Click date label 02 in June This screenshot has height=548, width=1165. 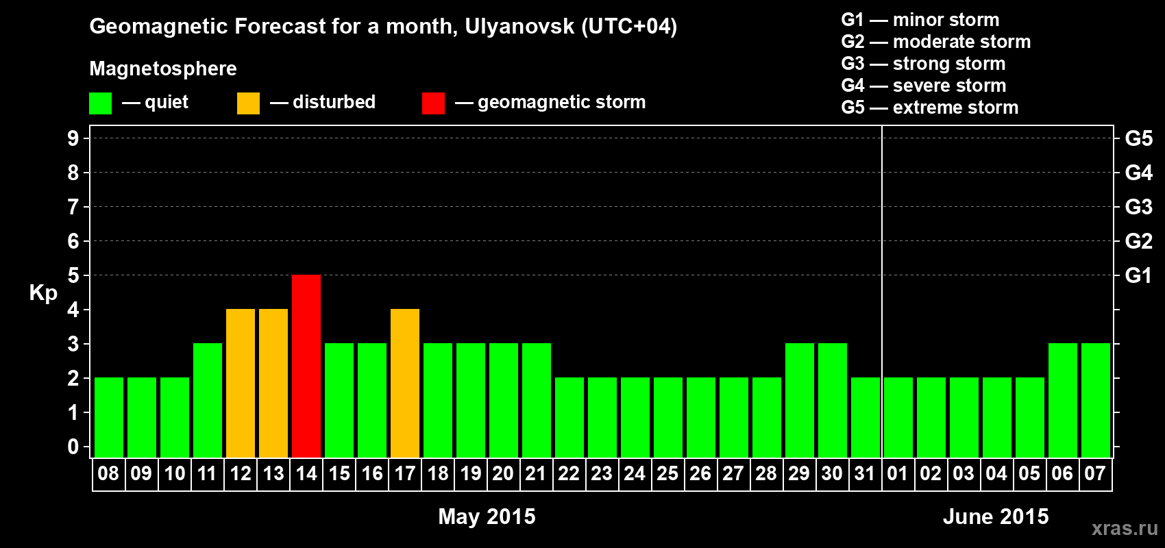(x=931, y=473)
